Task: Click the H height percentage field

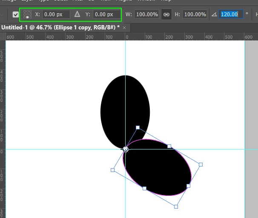Action: click(x=195, y=14)
